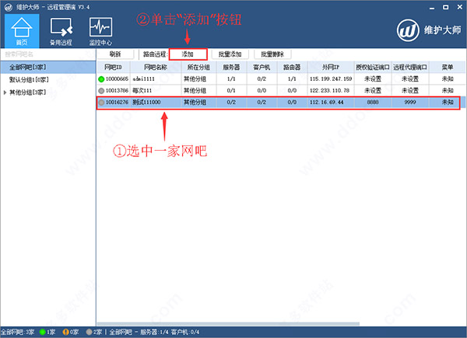Screen dimensions: 467x338
Task: Sort by the 外网IP column header
Action: click(x=331, y=67)
